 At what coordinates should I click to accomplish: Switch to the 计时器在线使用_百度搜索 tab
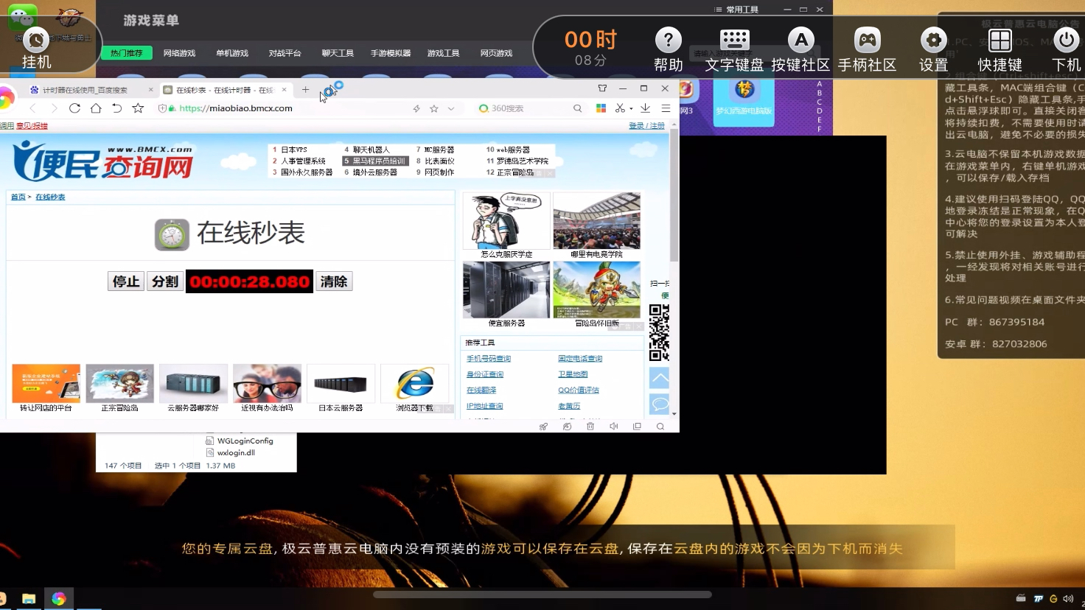[85, 90]
